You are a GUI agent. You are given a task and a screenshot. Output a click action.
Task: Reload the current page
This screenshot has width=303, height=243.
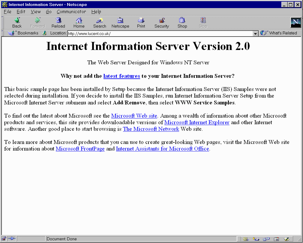click(x=58, y=22)
